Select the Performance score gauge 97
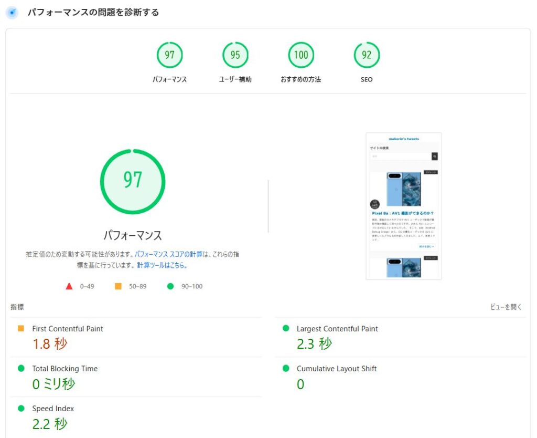The height and width of the screenshot is (438, 537). point(169,55)
